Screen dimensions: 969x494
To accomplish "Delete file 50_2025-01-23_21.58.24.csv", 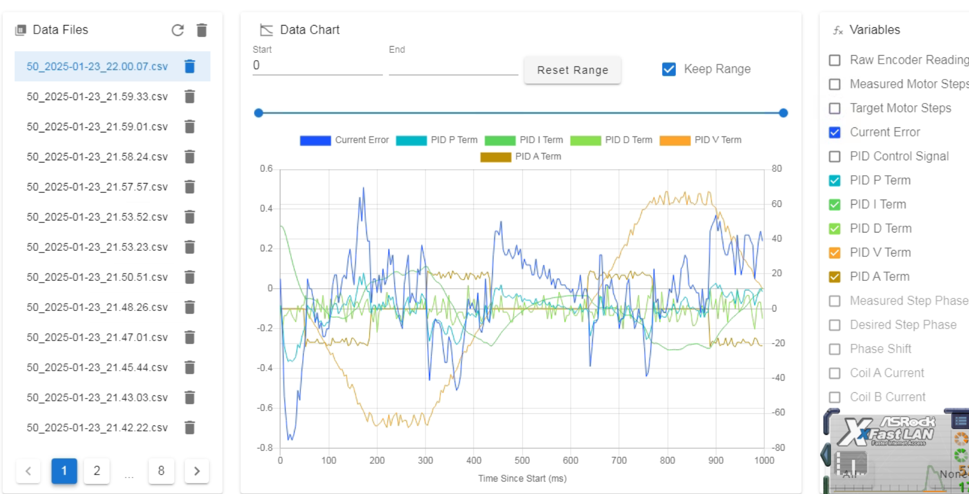I will click(x=190, y=157).
